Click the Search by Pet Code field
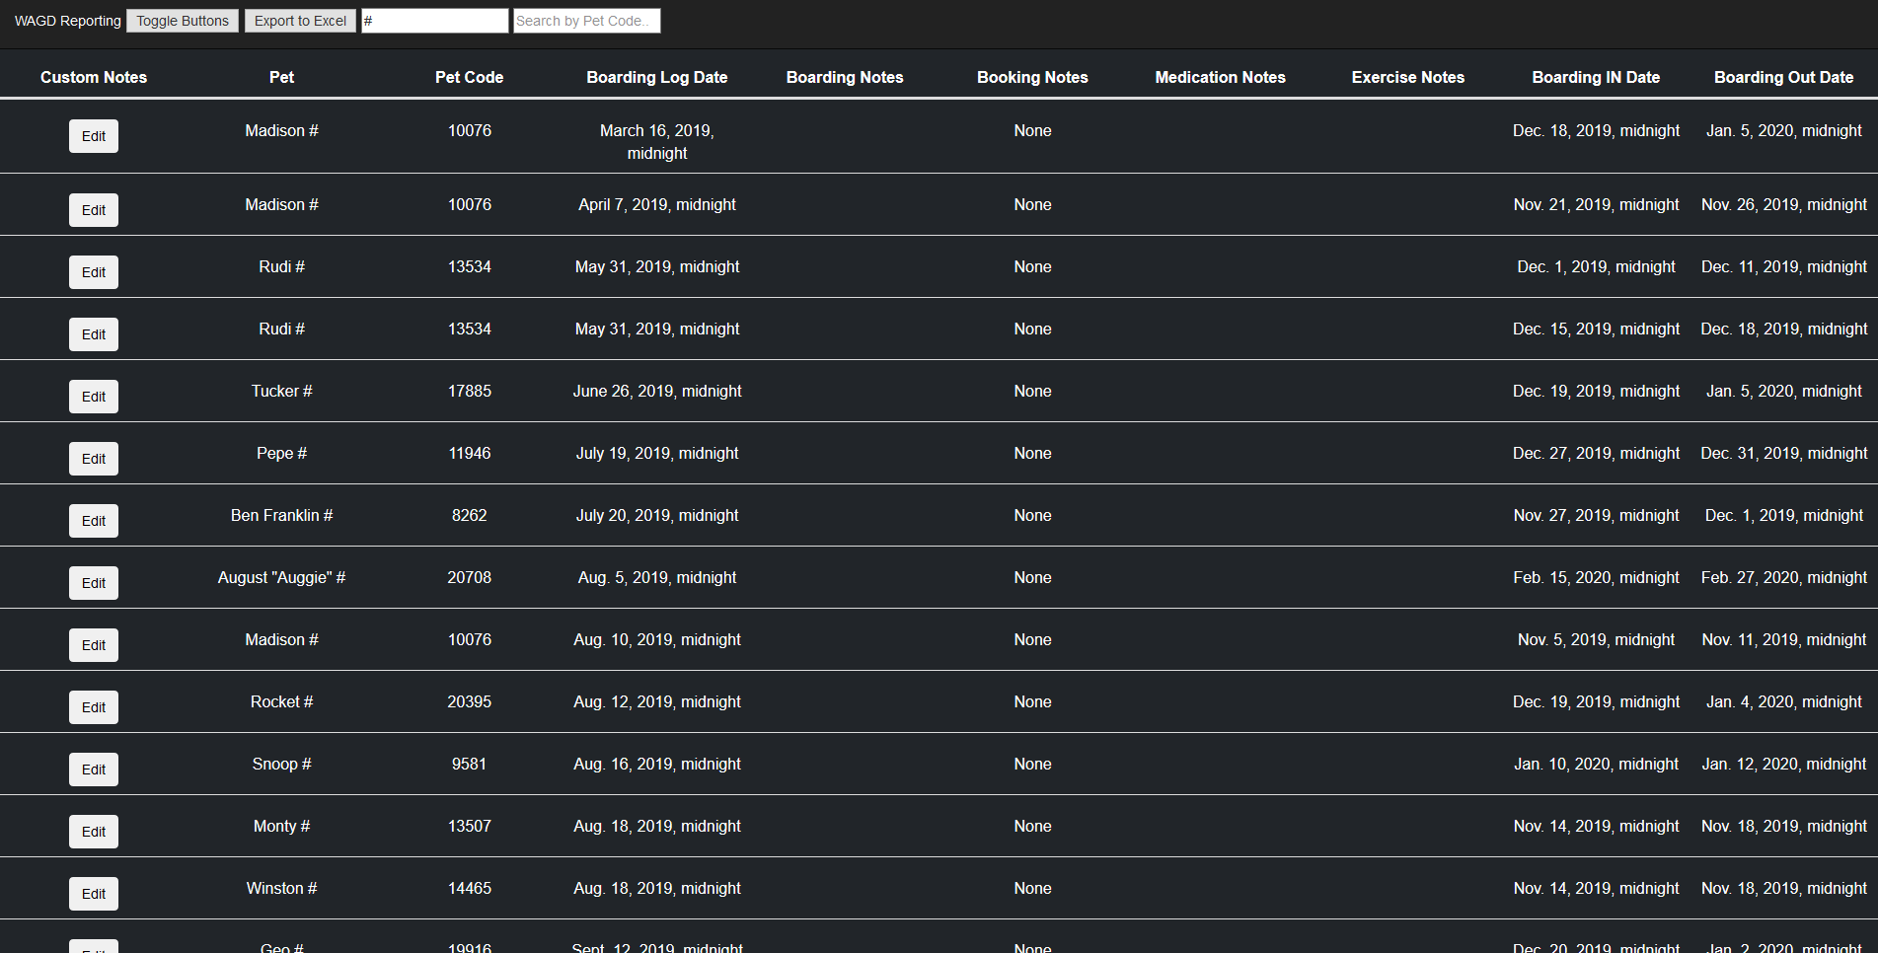 click(587, 21)
